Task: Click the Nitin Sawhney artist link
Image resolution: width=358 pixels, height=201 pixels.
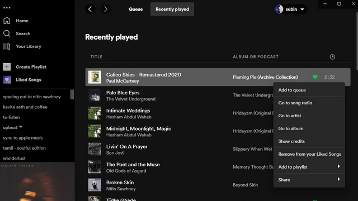Action: point(121,189)
